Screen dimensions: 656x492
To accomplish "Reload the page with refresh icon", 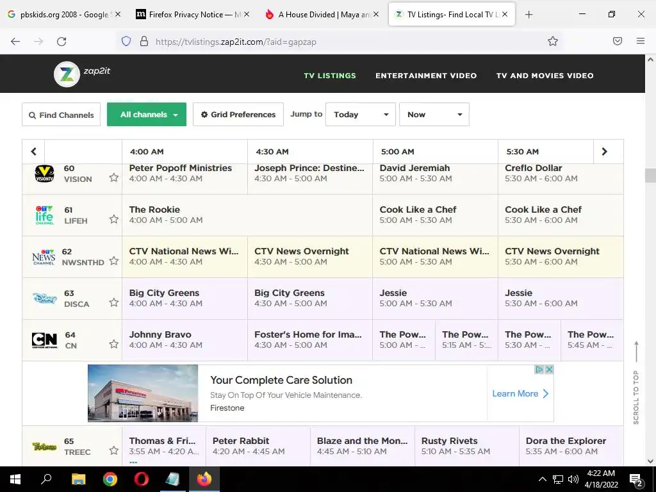I will coord(61,42).
